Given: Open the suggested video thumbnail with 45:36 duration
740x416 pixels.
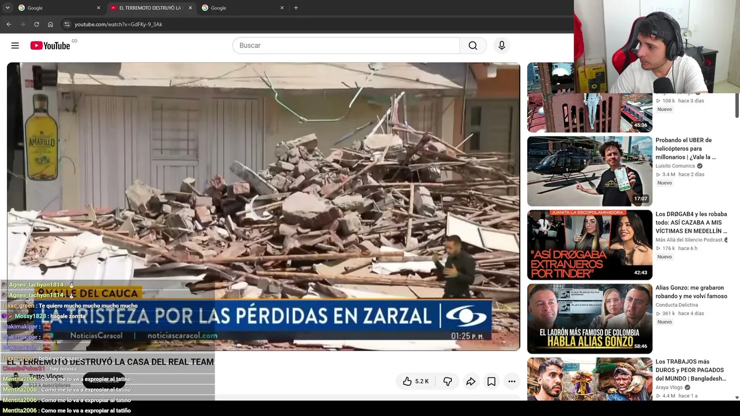Looking at the screenshot, I should click(x=590, y=98).
